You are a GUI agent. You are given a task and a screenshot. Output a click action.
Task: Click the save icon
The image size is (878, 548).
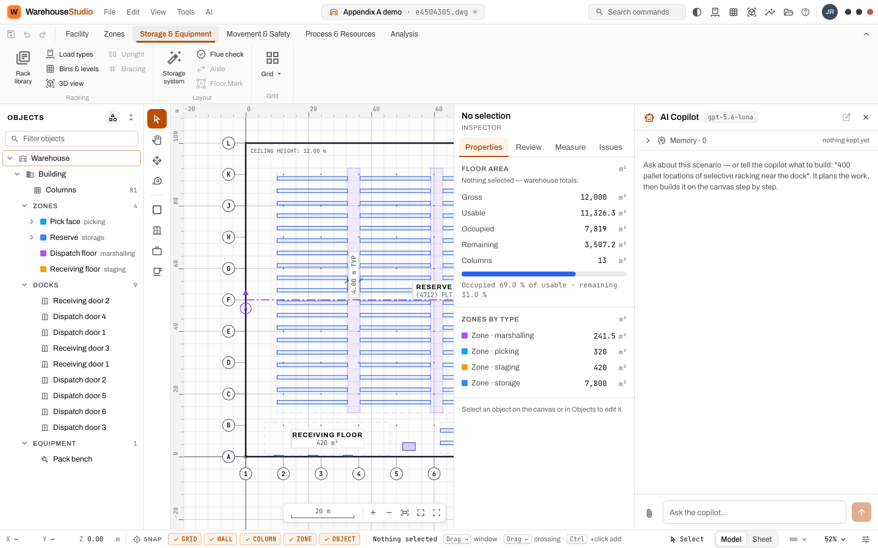click(x=11, y=34)
